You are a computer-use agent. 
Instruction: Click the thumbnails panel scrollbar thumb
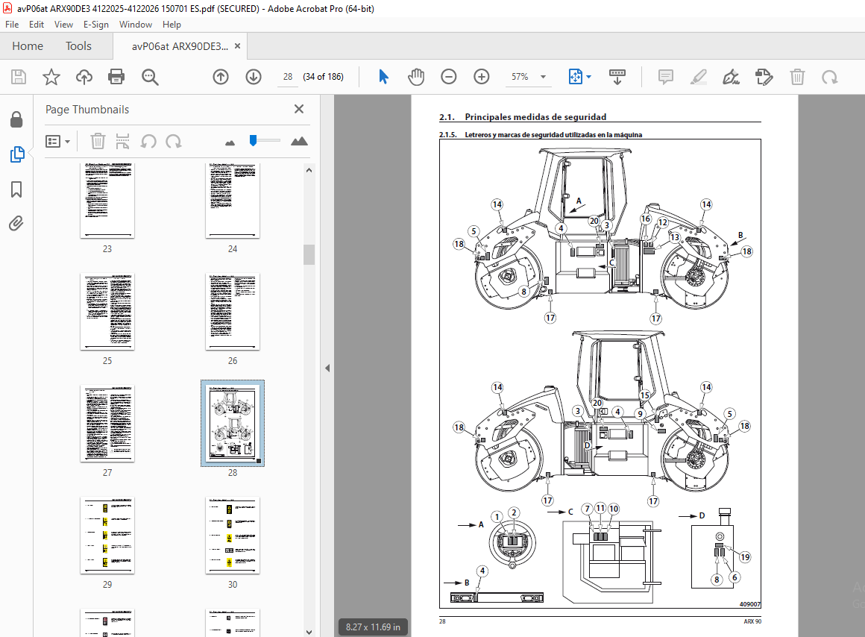tap(309, 254)
